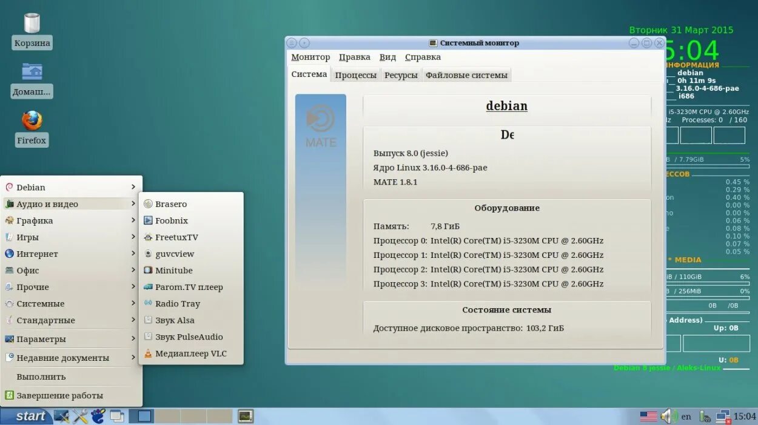The height and width of the screenshot is (425, 758).
Task: Switch to the first active workspace
Action: (141, 416)
